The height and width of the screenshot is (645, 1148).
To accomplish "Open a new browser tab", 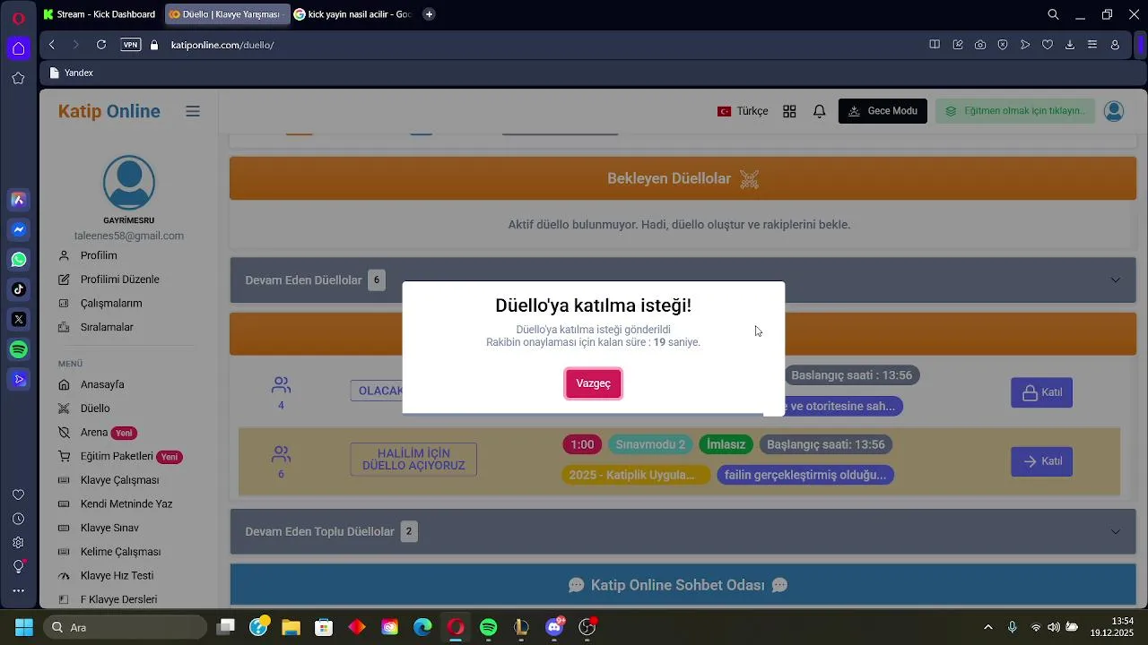I will tap(429, 14).
